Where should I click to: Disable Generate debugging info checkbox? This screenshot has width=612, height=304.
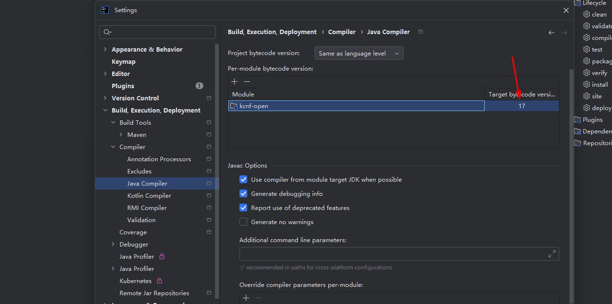[243, 194]
